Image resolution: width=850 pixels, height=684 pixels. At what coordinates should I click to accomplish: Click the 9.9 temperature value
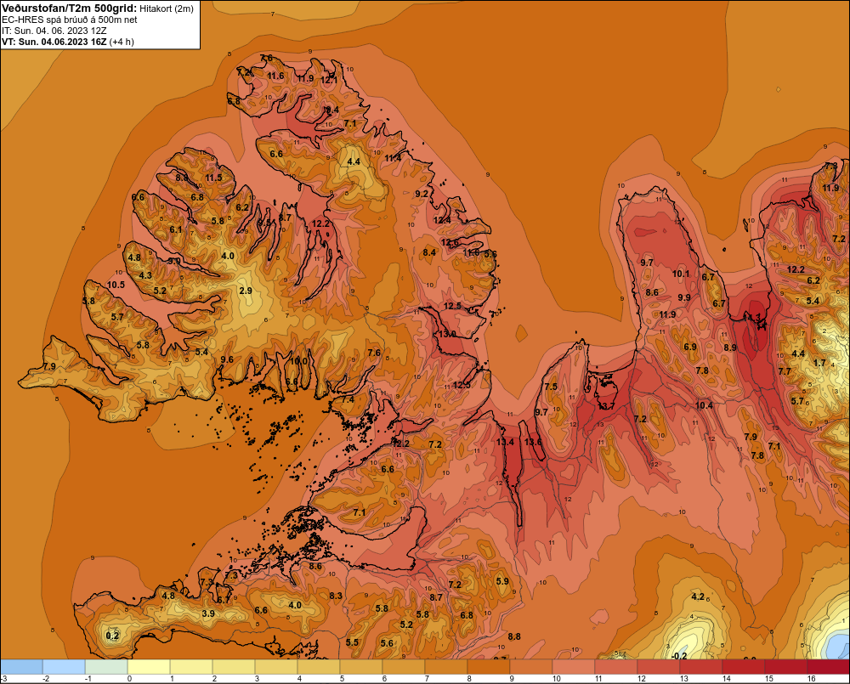coord(684,297)
